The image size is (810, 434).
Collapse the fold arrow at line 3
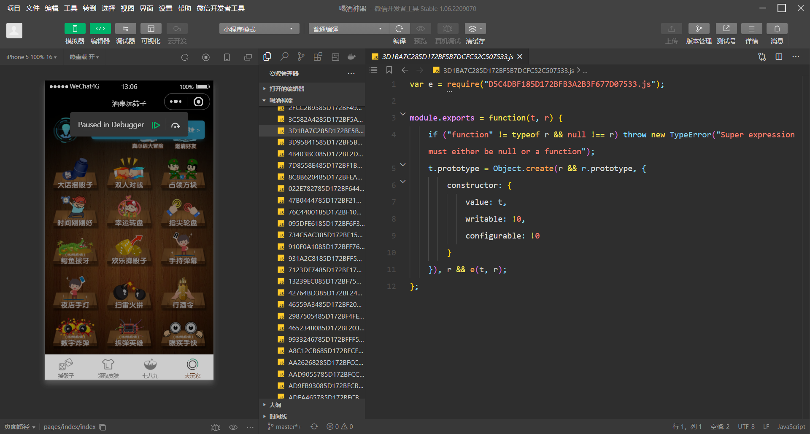tap(403, 114)
